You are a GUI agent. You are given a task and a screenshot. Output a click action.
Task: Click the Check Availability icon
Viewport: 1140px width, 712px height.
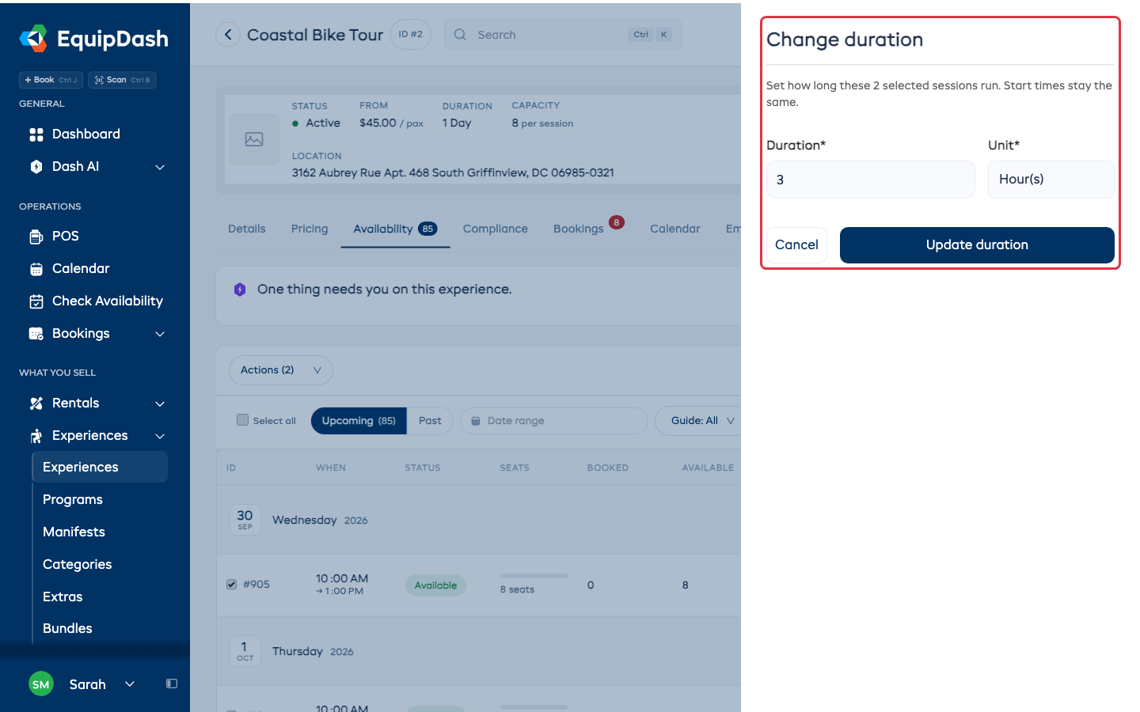[36, 301]
